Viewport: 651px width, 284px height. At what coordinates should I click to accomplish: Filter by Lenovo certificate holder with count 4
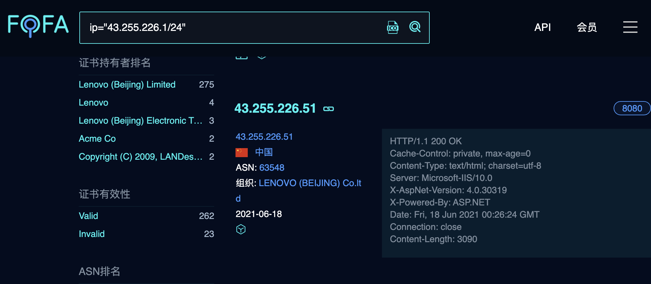[94, 102]
